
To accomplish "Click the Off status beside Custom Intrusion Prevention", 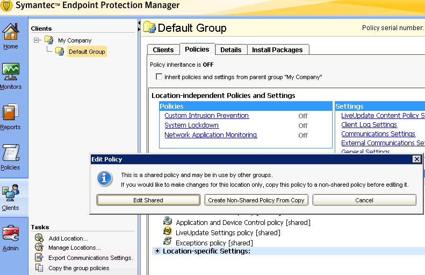I will (302, 116).
